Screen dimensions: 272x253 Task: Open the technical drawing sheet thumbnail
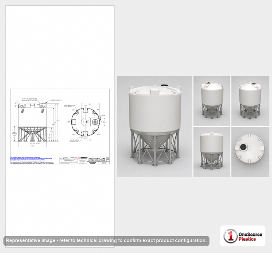(60, 126)
